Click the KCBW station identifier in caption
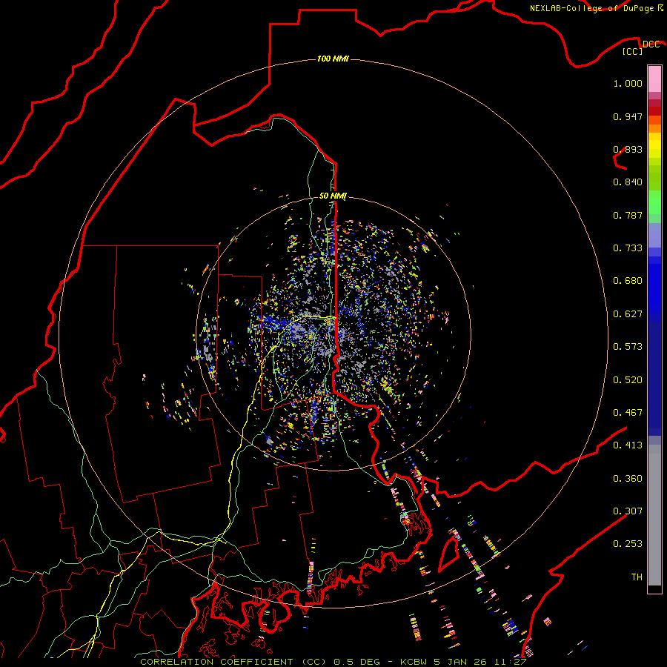Screen dimensions: 667x667 point(413,662)
